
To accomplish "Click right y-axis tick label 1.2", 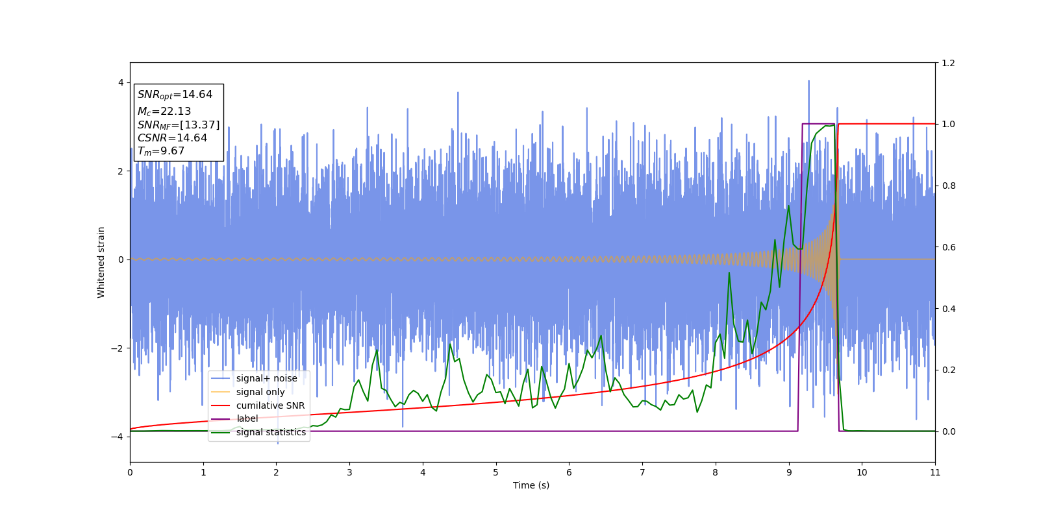I will (949, 63).
